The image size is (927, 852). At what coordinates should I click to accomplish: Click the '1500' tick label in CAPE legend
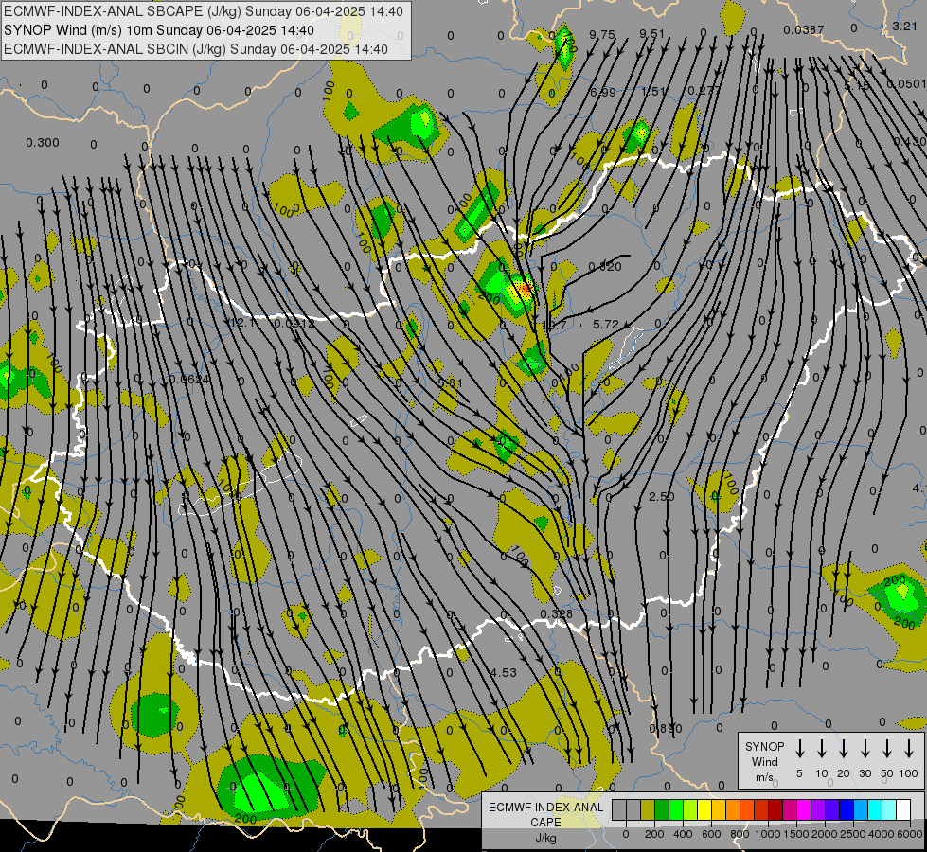coord(795,834)
